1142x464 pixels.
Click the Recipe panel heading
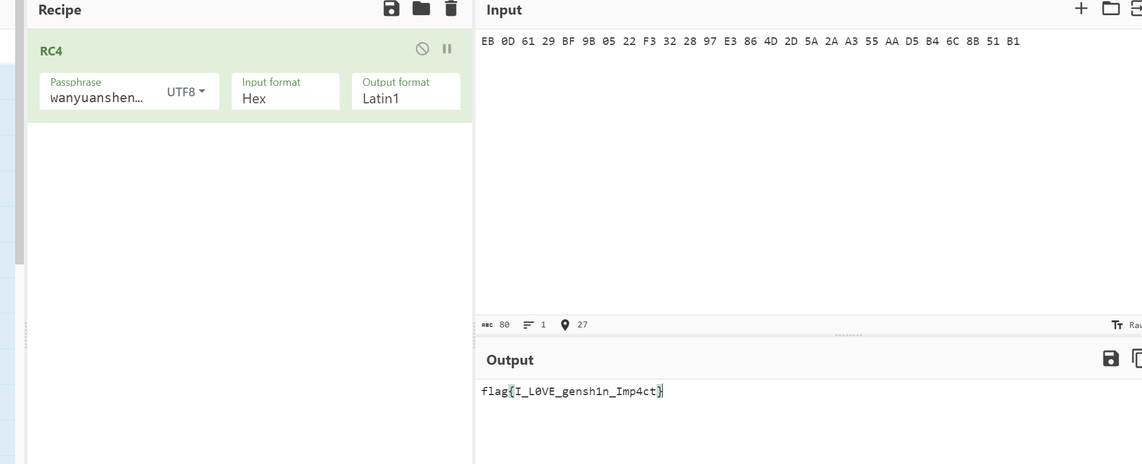coord(60,10)
